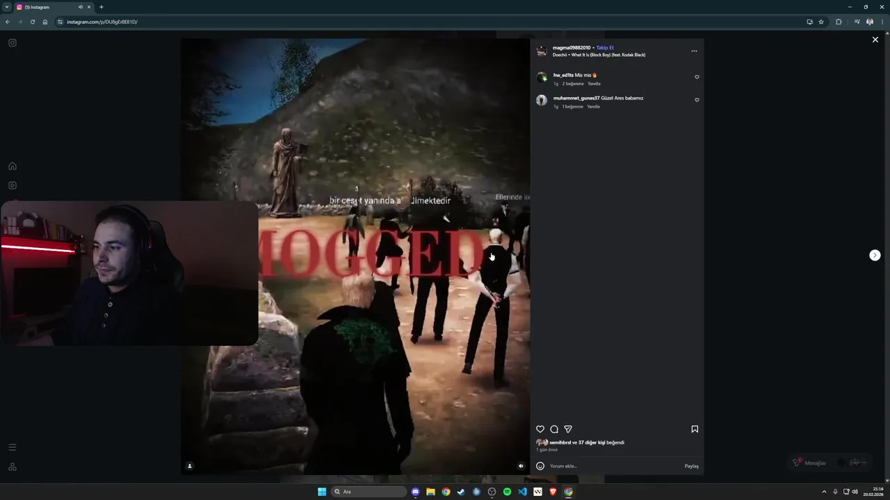Screen dimensions: 890x500
Task: Install or cast via address bar screen icon
Action: (x=809, y=22)
